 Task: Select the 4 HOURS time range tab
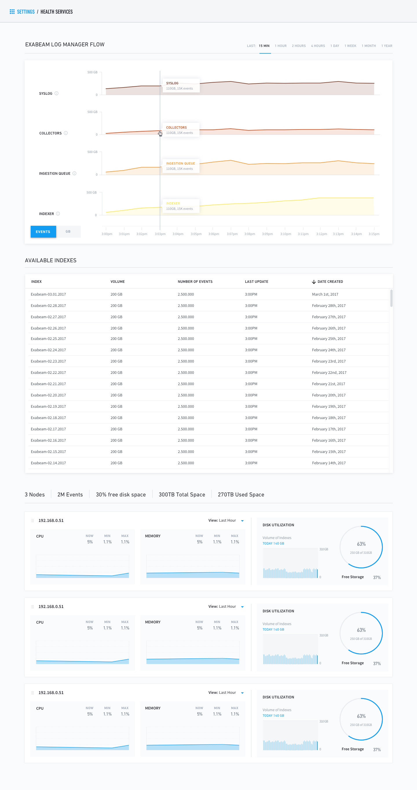318,46
